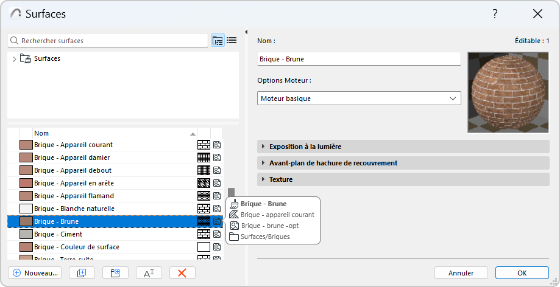Viewport: 560px width, 287px height.
Task: Click hatch pattern icon of Brique - Ciment
Action: coord(204,234)
